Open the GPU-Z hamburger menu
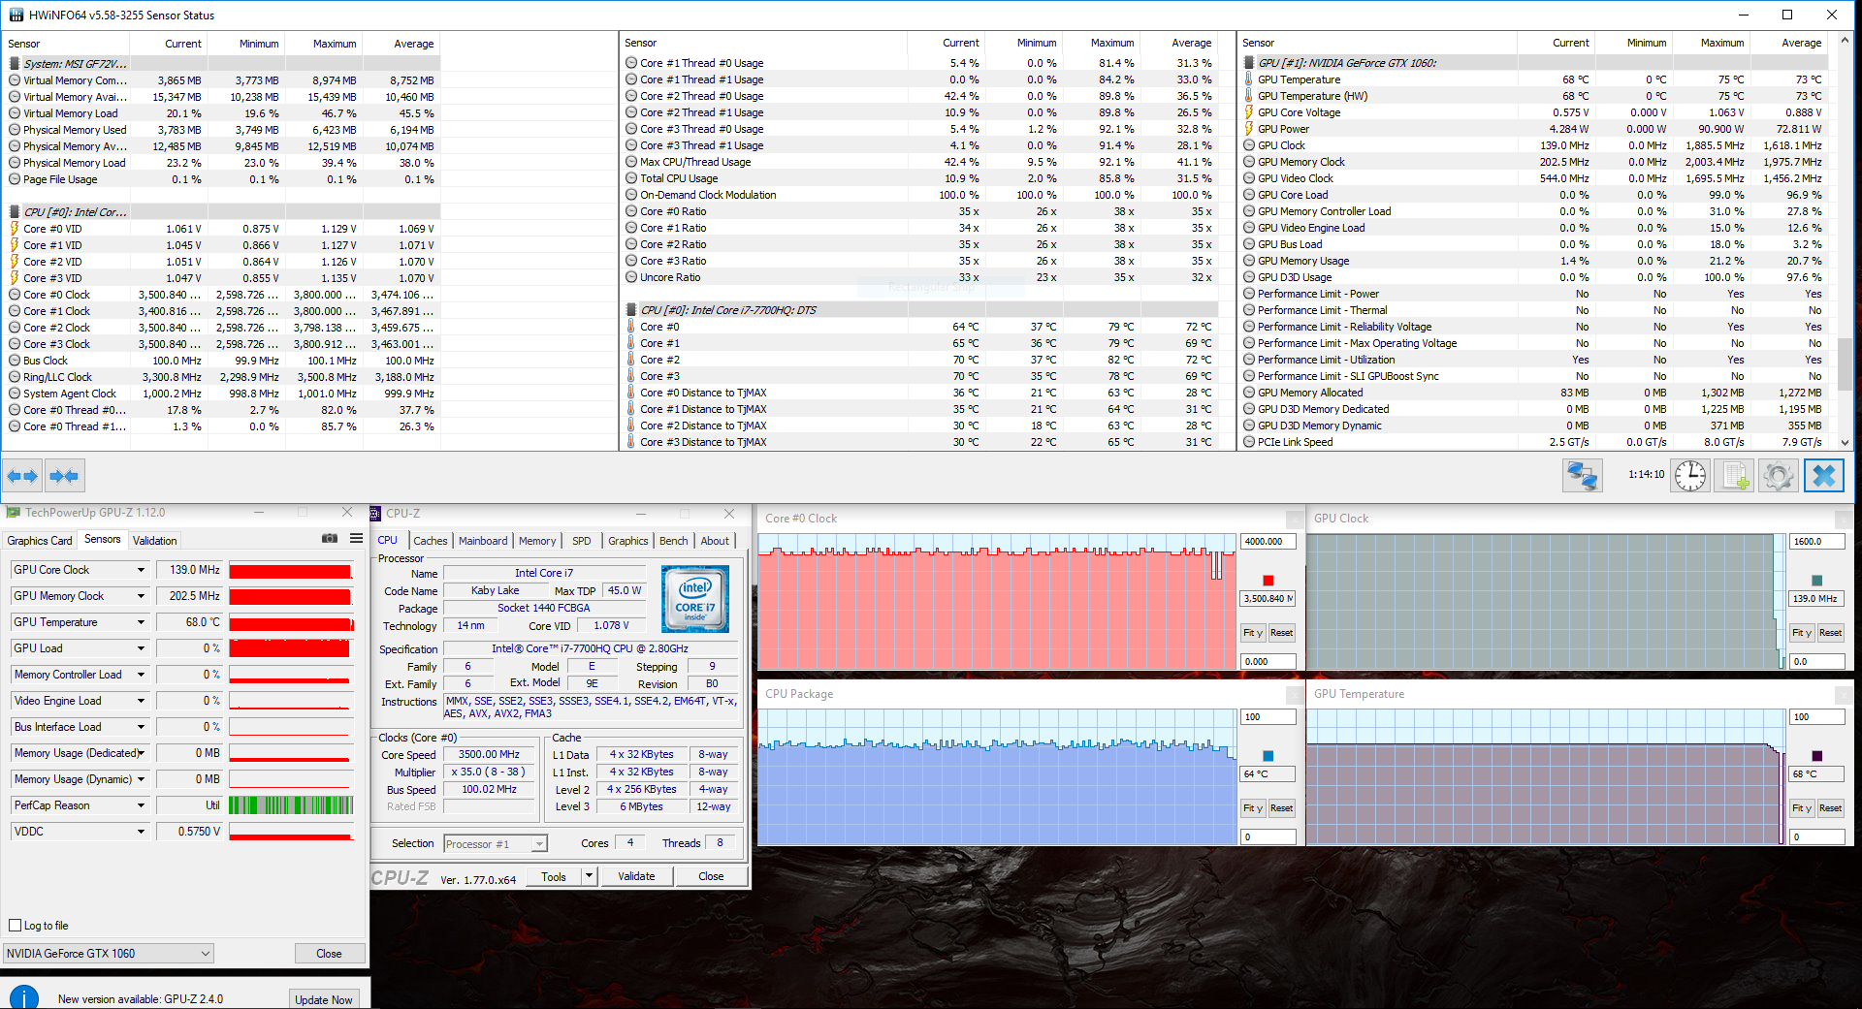This screenshot has height=1009, width=1862. point(357,539)
